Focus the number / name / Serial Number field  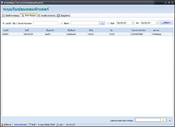pos(46,23)
